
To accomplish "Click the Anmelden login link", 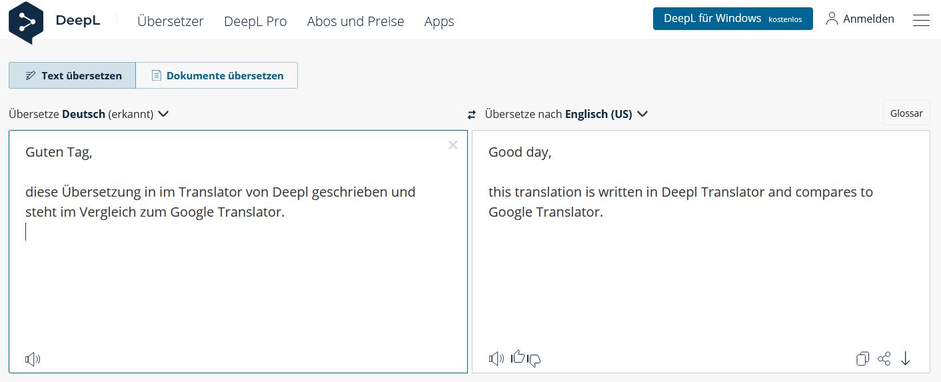I will pos(860,19).
